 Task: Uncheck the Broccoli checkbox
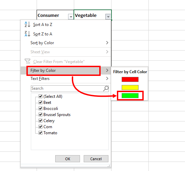(x=40, y=108)
